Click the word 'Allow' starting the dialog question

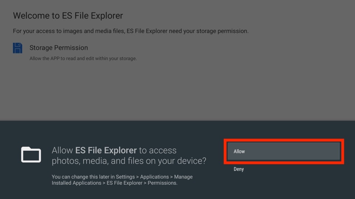[62, 150]
